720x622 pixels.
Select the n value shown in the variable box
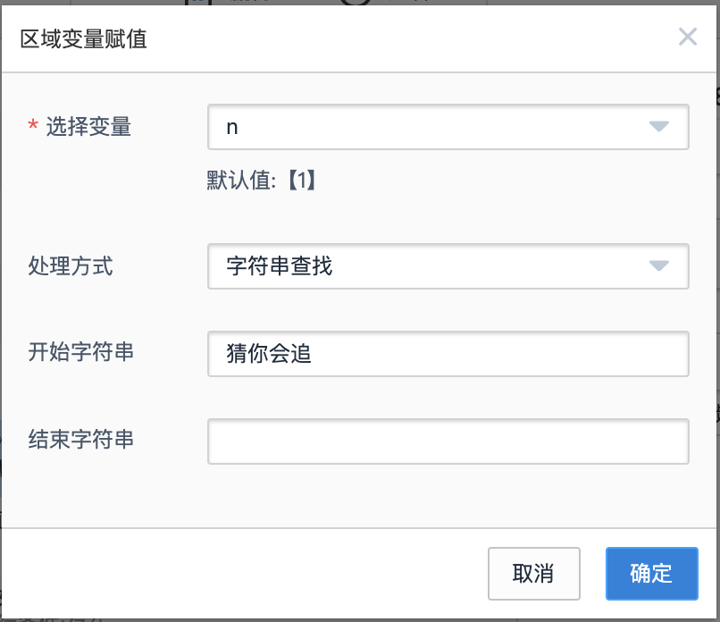(232, 128)
